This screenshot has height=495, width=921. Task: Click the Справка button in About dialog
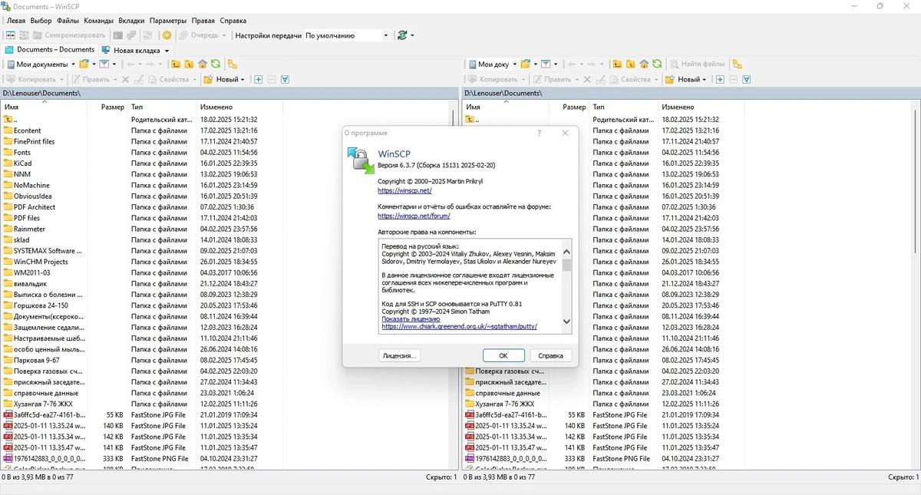[x=550, y=355]
